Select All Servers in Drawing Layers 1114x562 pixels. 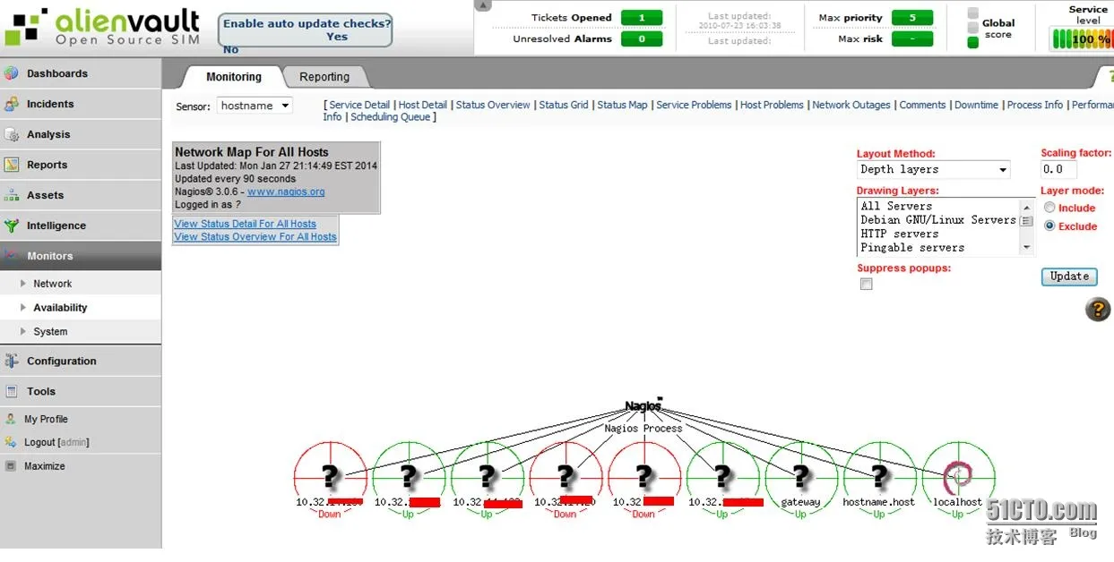click(896, 206)
